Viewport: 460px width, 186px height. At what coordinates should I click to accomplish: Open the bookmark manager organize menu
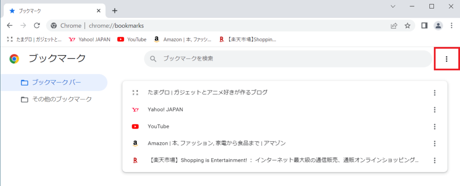[x=446, y=59]
